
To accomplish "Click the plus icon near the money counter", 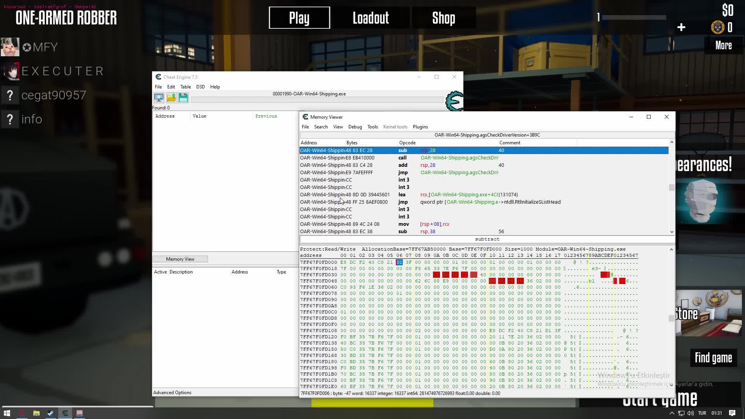I will coord(681,28).
